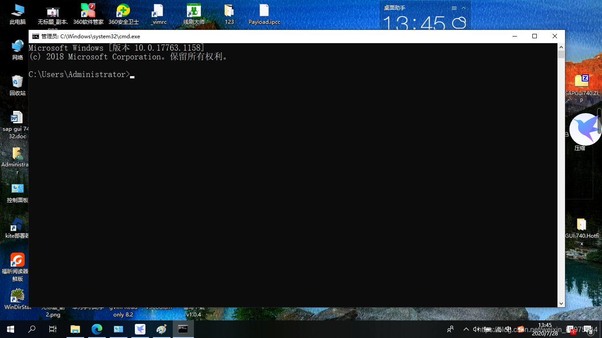Show hidden system tray icons
This screenshot has height=338, width=602.
tap(466, 329)
